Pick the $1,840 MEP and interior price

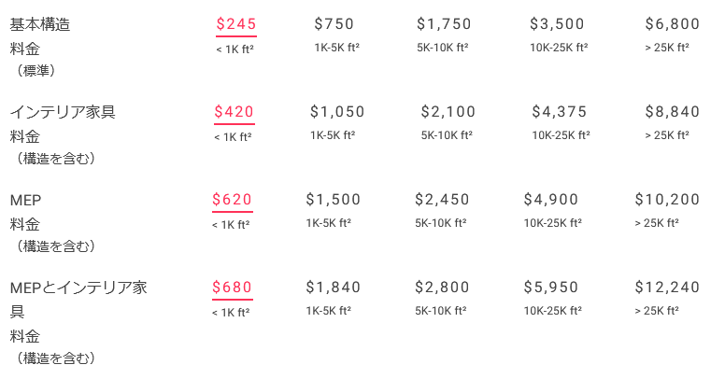(x=334, y=288)
